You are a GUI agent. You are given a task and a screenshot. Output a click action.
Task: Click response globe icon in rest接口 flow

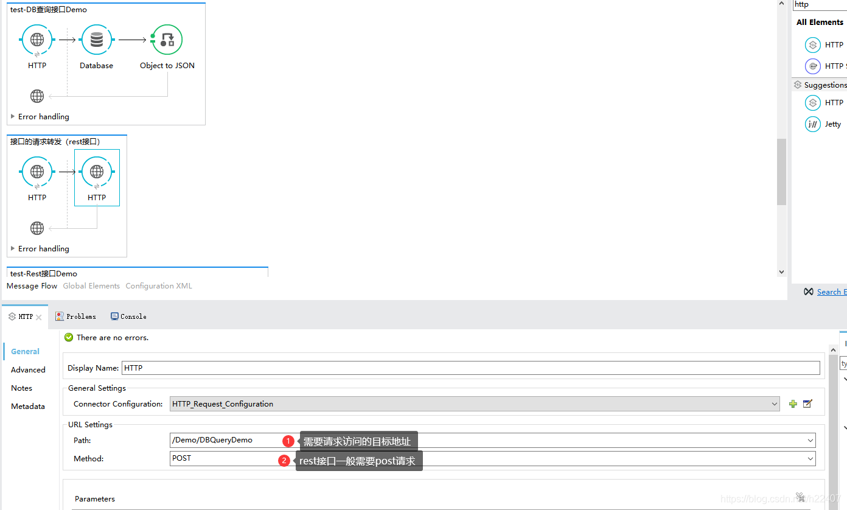click(x=37, y=228)
